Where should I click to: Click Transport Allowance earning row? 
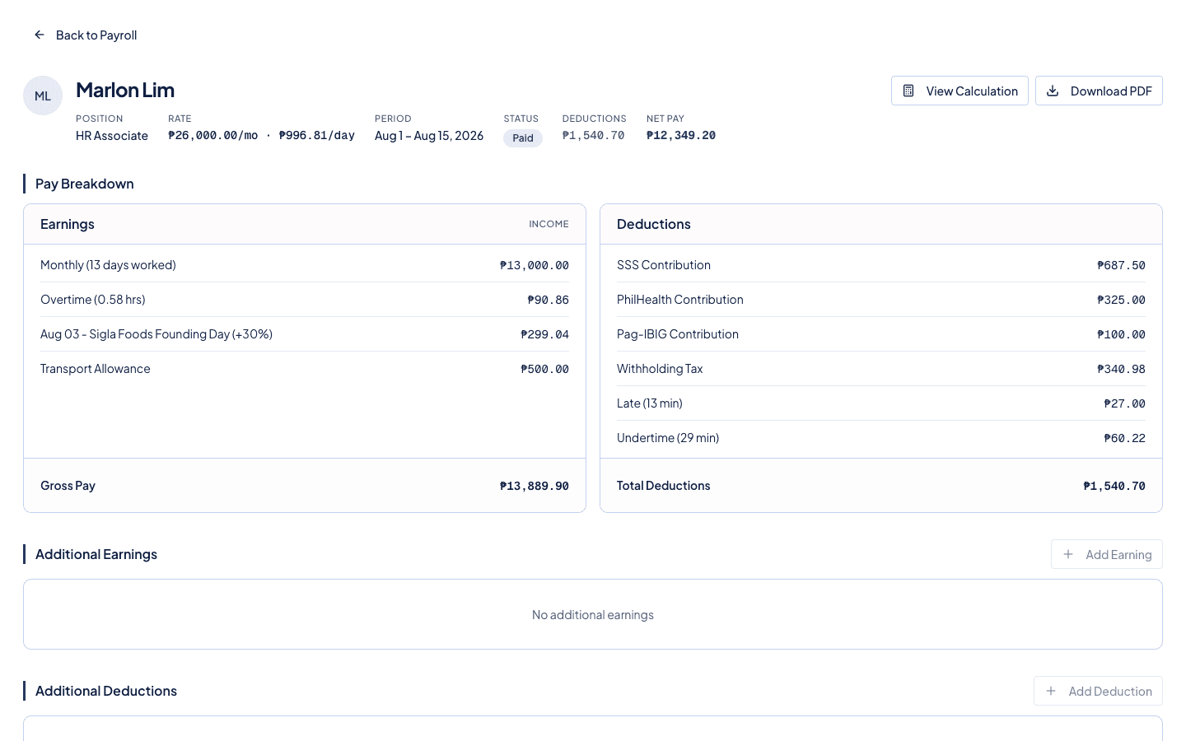tap(305, 369)
